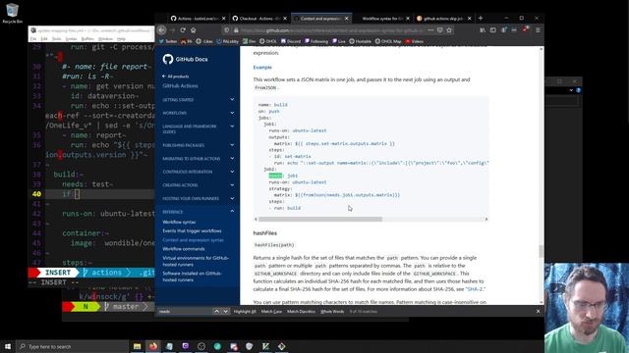Screen dimensions: 629x353
Task: Switch to Checkout Actions tab
Action: [259, 19]
